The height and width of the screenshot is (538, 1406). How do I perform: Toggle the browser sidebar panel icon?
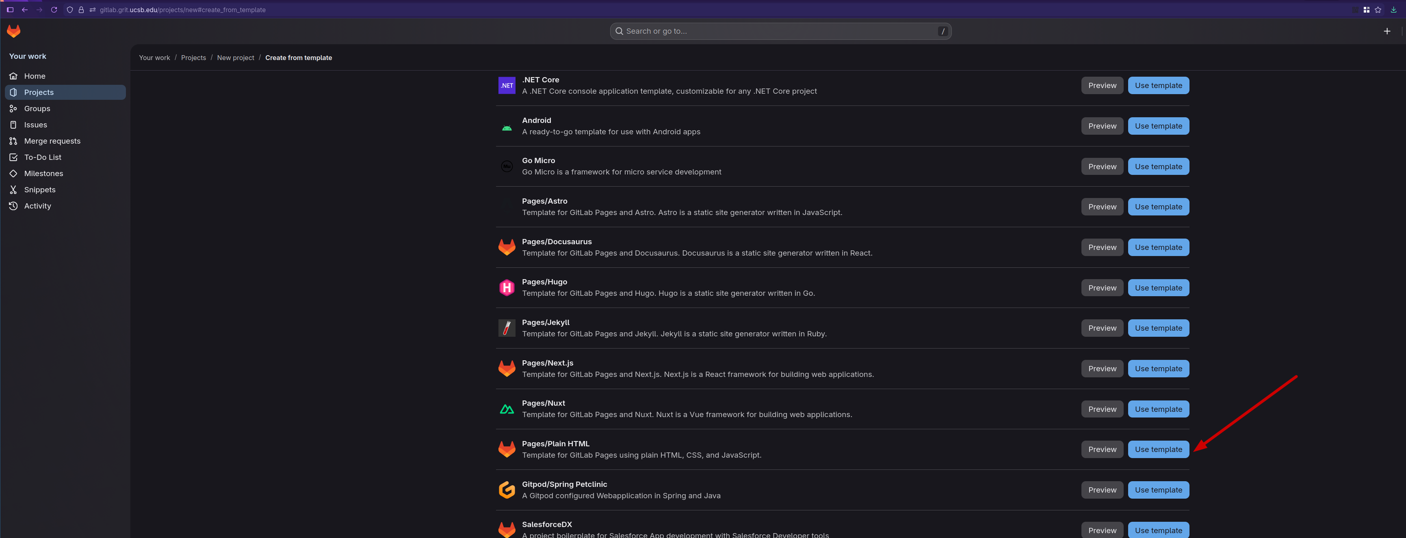(x=10, y=10)
